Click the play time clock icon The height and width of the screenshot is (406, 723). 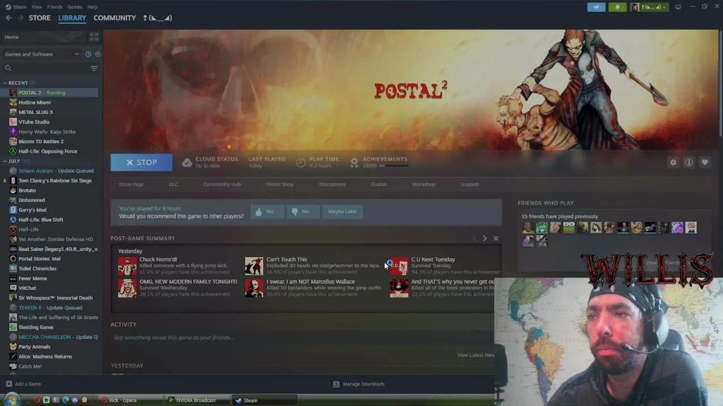click(301, 162)
